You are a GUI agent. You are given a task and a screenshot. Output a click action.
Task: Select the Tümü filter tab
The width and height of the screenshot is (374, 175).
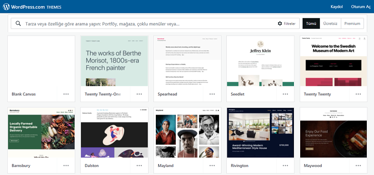click(x=311, y=23)
